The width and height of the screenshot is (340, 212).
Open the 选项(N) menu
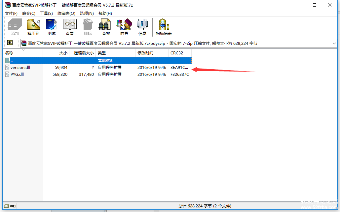[x=87, y=14]
